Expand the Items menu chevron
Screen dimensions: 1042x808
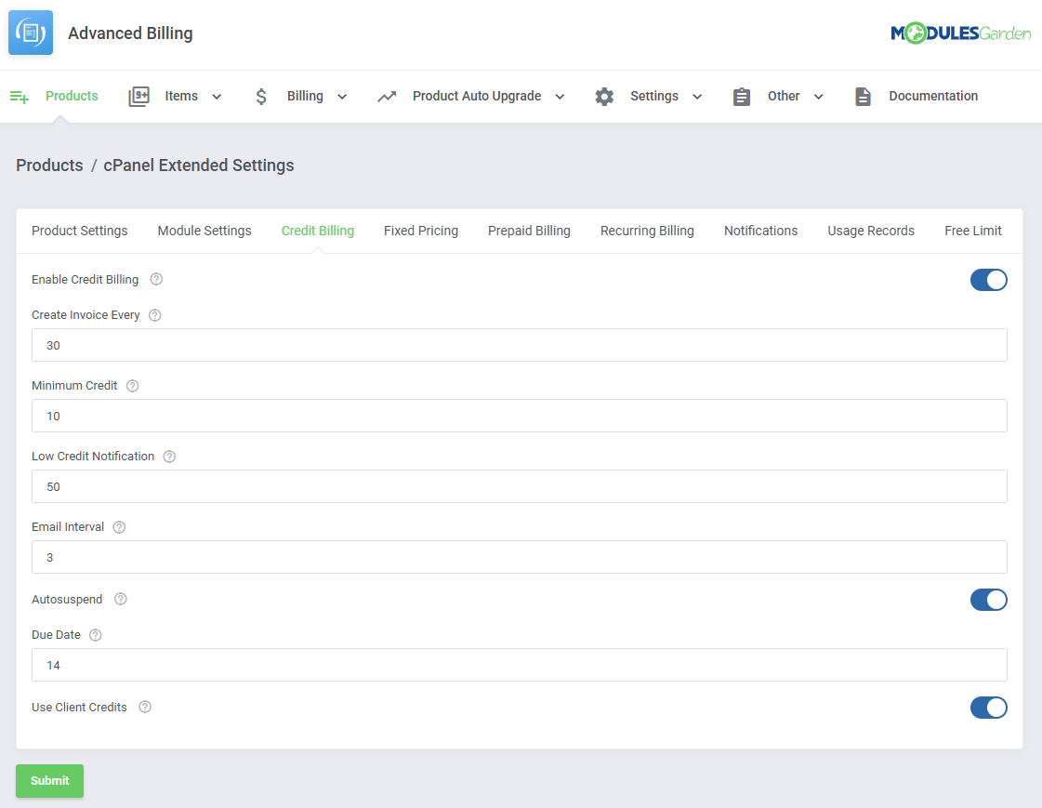(217, 97)
